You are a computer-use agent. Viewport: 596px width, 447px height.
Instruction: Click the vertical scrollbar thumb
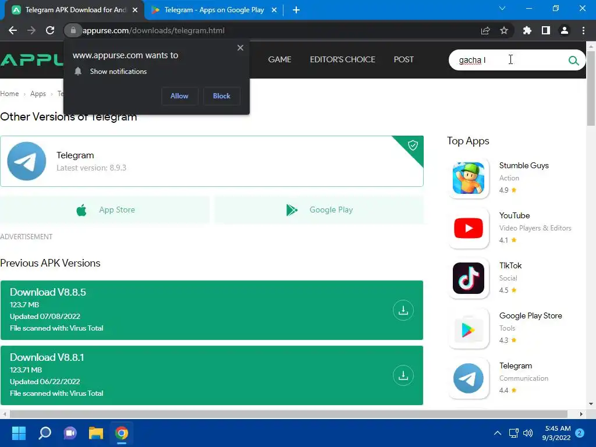pyautogui.click(x=591, y=88)
